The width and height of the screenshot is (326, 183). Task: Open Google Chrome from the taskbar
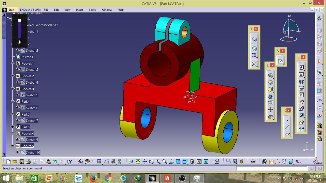click(108, 178)
